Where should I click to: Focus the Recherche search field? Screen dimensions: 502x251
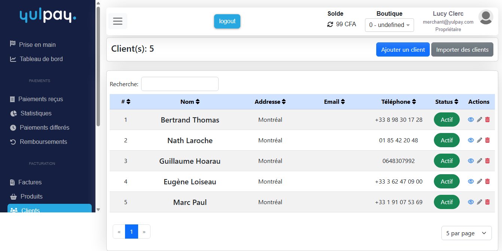pos(180,84)
